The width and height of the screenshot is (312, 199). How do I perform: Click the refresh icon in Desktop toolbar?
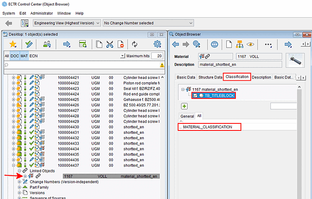135,44
